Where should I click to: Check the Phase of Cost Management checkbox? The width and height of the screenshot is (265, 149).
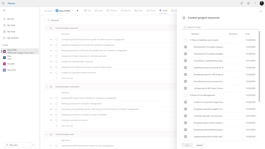[x=185, y=95]
